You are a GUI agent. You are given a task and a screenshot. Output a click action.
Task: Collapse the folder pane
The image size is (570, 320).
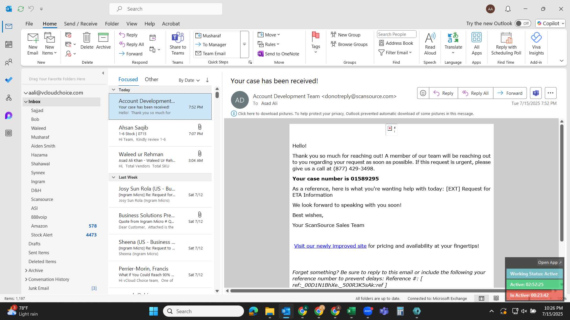(103, 73)
